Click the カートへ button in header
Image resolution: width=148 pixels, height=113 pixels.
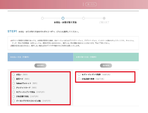pos(91,4)
